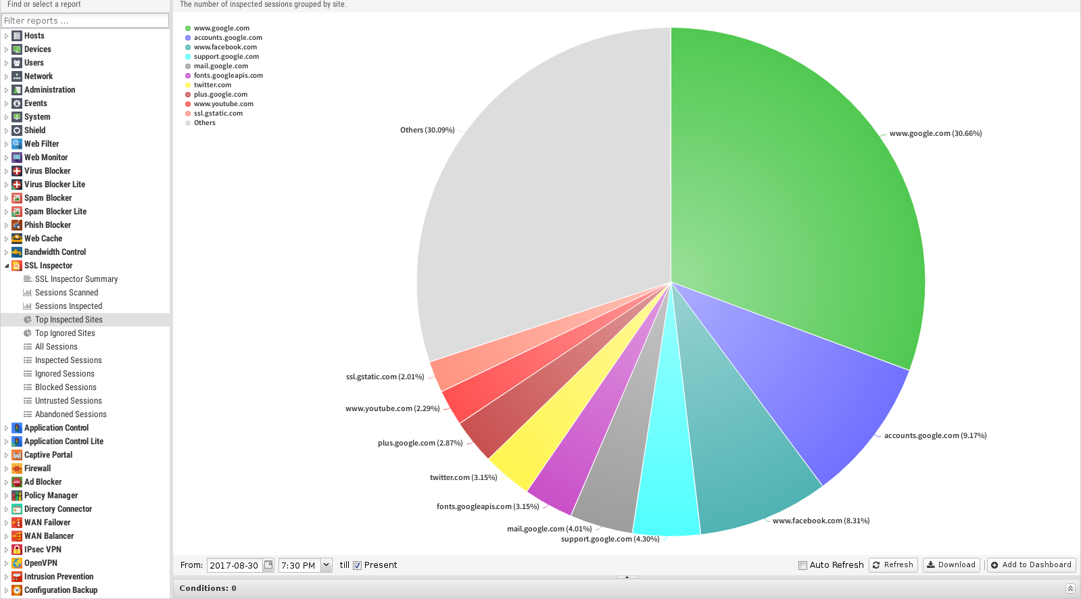Open the From date calendar picker icon

[268, 565]
